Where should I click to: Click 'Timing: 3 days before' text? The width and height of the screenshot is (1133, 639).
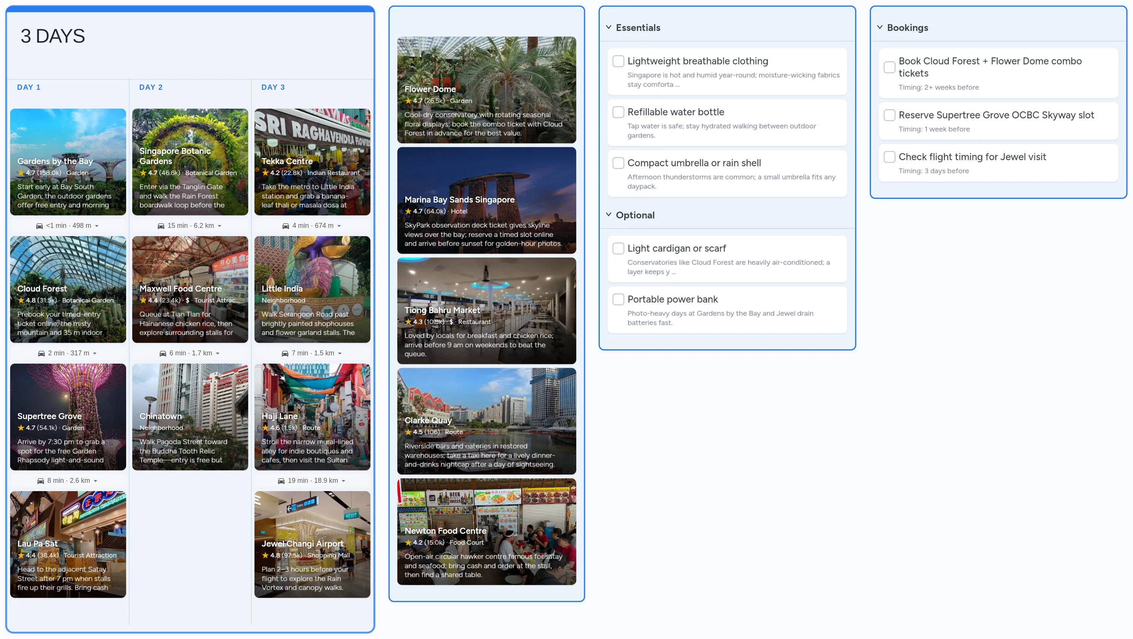pos(933,171)
